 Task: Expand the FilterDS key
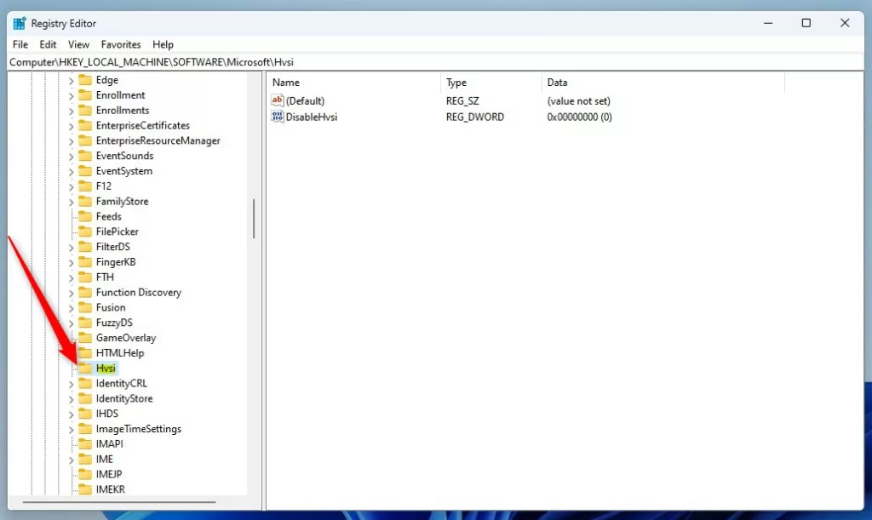click(71, 247)
